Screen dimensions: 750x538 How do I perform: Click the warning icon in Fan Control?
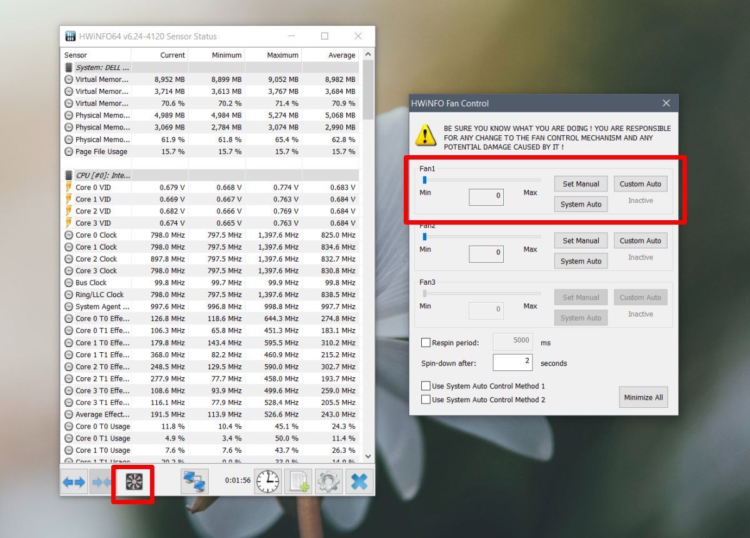(426, 136)
